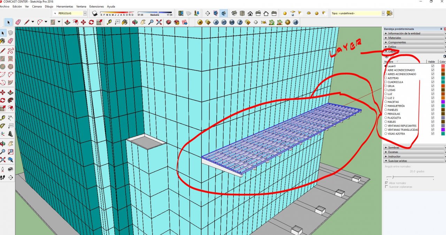Select the Eraser tool in top toolbar
446x235 pixels.
pos(18,22)
